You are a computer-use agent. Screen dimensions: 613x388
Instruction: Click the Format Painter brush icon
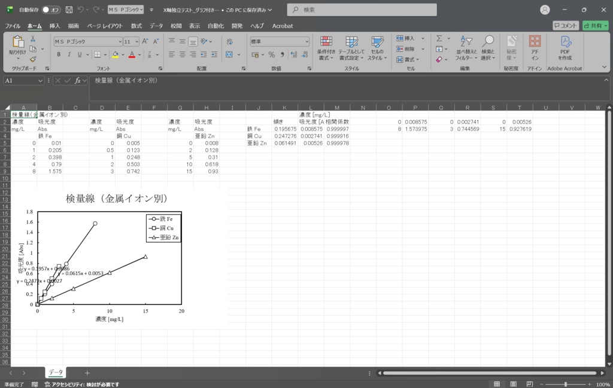tap(33, 59)
